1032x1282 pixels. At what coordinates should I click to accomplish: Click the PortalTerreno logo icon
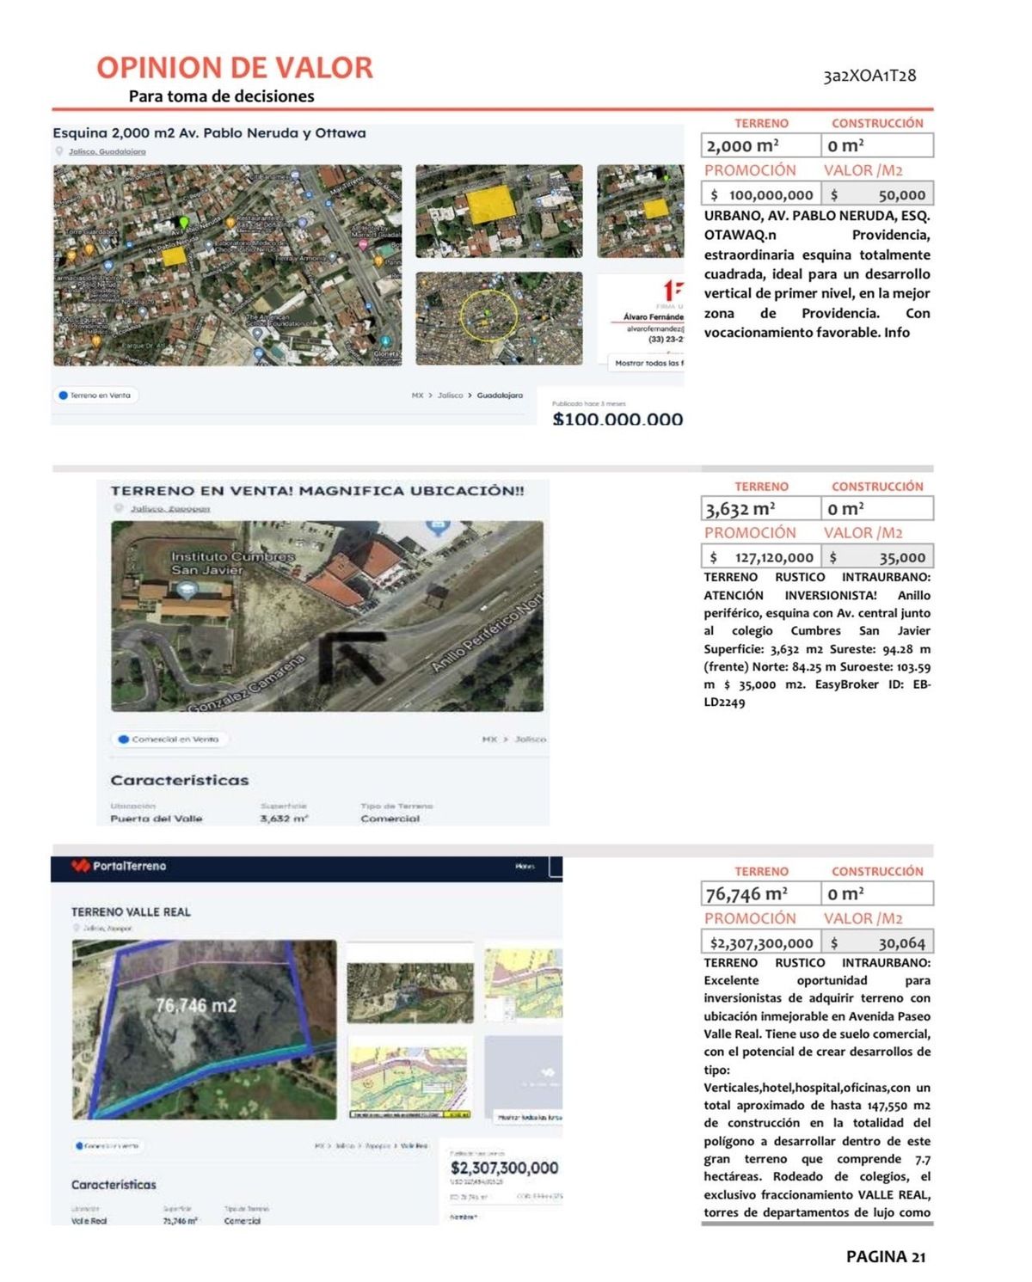pyautogui.click(x=80, y=866)
